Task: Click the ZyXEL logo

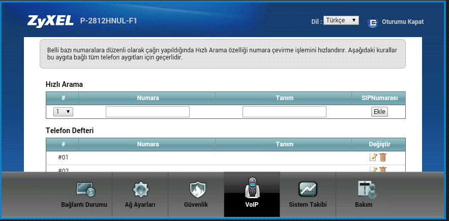Action: 51,21
